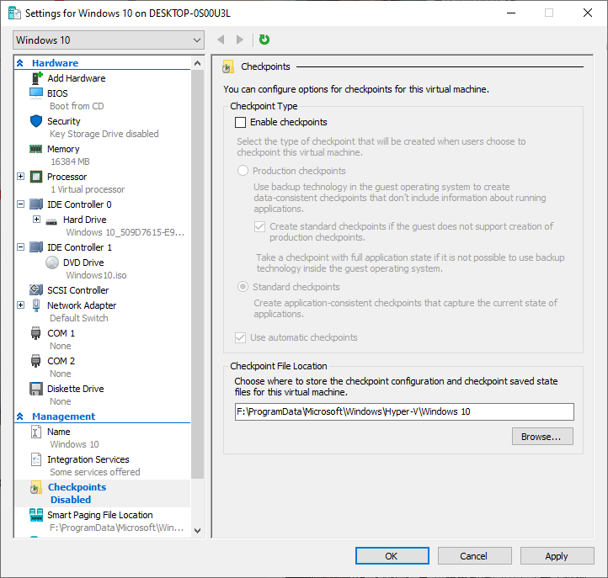Select the IDE Controller 0 icon
This screenshot has width=608, height=578.
coord(36,204)
